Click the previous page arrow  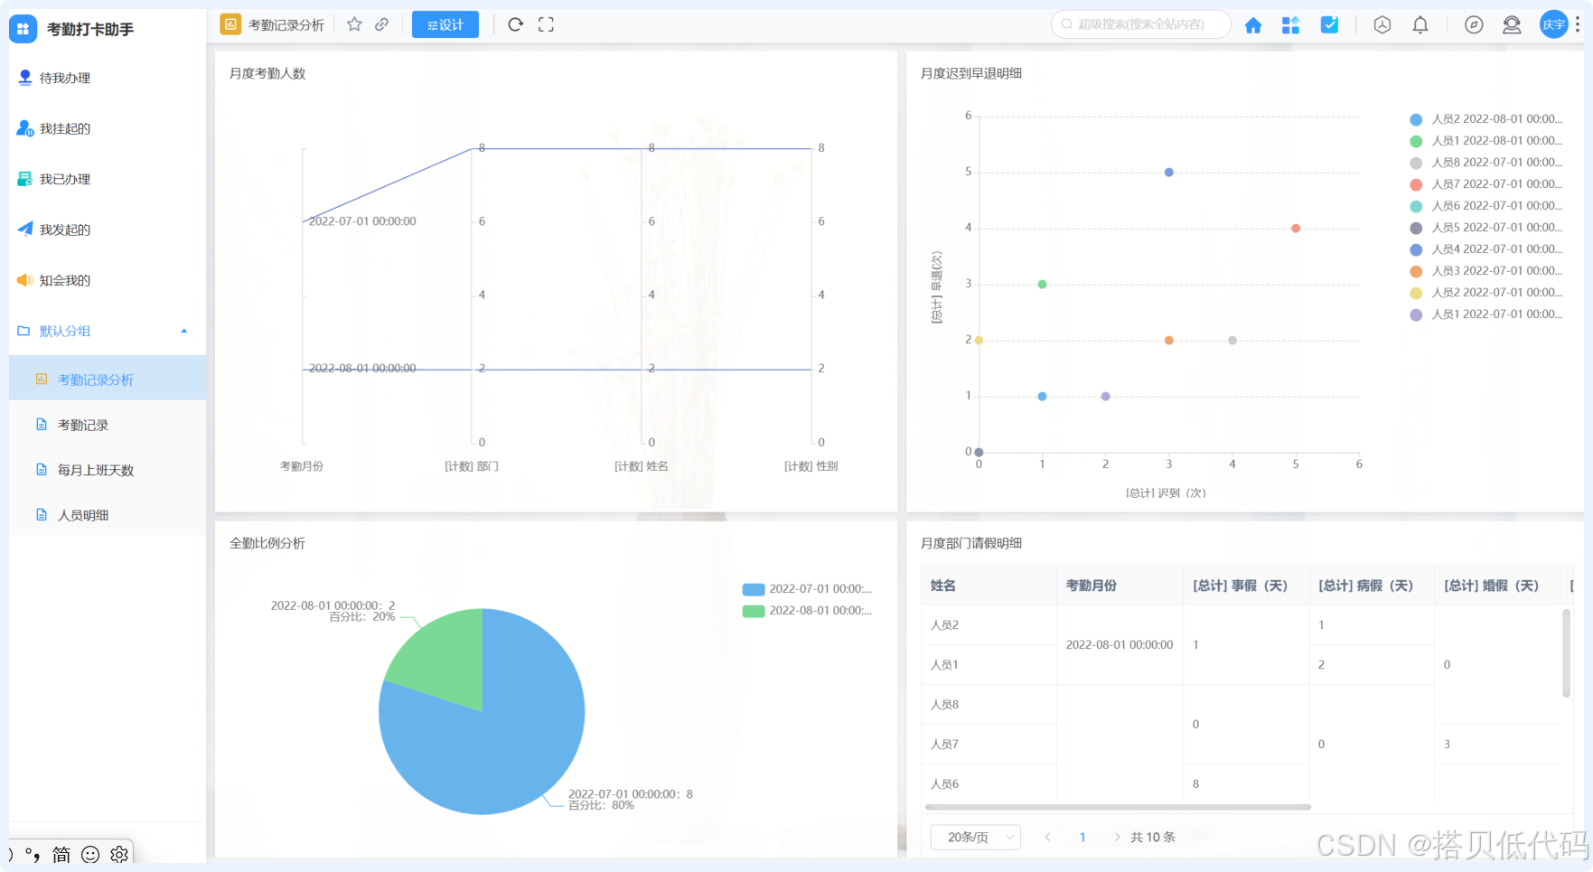[1047, 838]
